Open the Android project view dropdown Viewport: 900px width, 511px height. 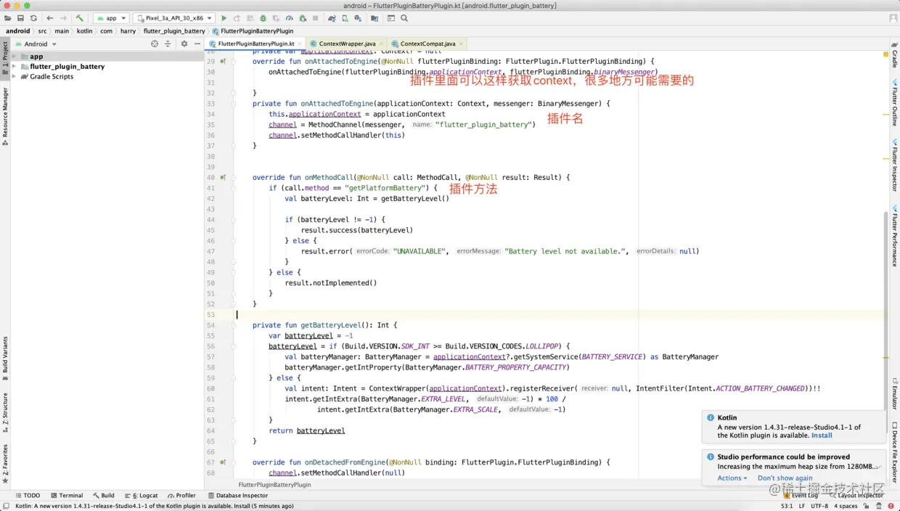[x=36, y=44]
